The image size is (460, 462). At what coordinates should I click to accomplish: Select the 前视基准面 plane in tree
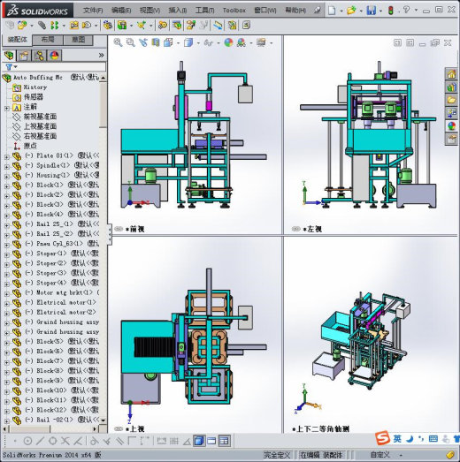pos(40,117)
